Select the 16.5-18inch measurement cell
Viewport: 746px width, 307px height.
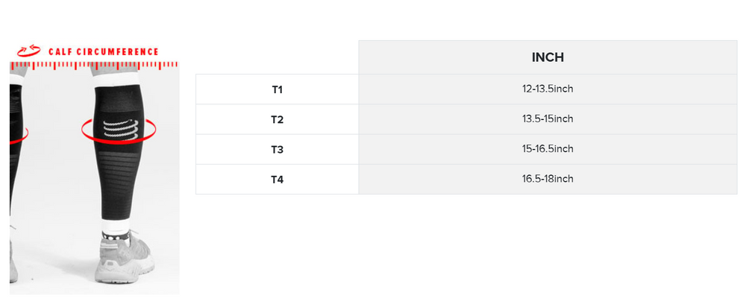pos(548,179)
